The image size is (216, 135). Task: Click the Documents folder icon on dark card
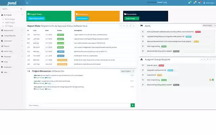(125, 14)
